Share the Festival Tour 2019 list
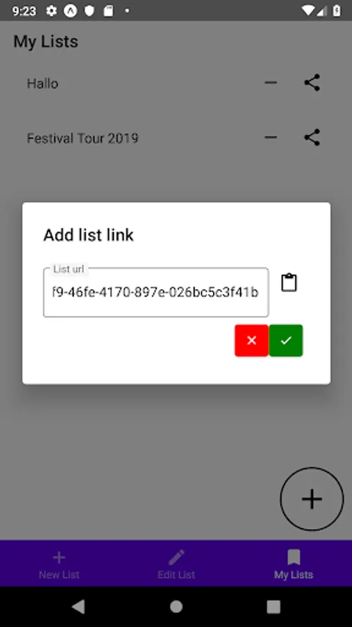 tap(312, 137)
